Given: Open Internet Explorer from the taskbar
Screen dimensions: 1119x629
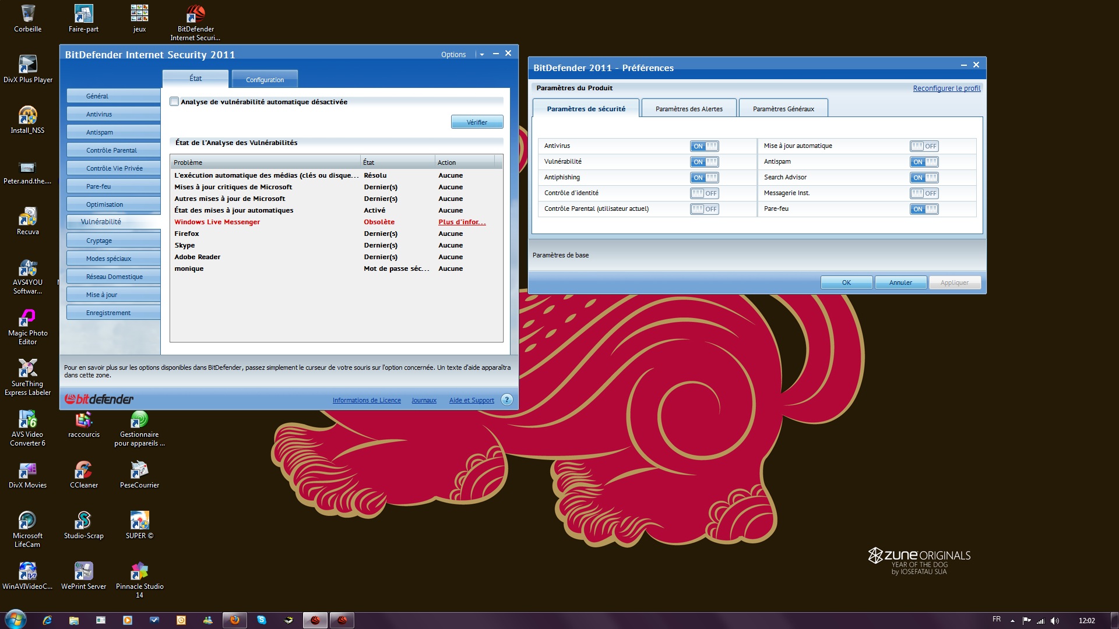Looking at the screenshot, I should (x=47, y=620).
